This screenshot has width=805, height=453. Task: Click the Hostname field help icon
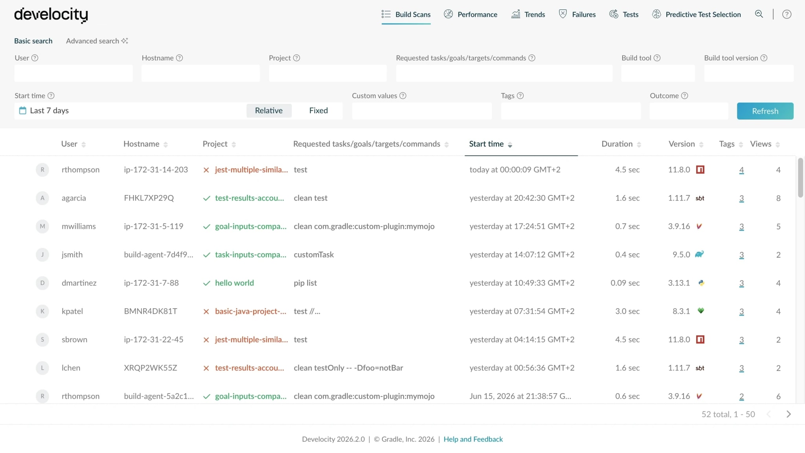tap(180, 58)
